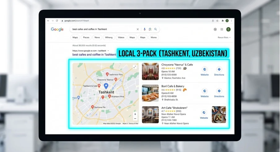
Task: Open the 'best cafes and coffee in Tashkent' result link
Action: coord(94,54)
